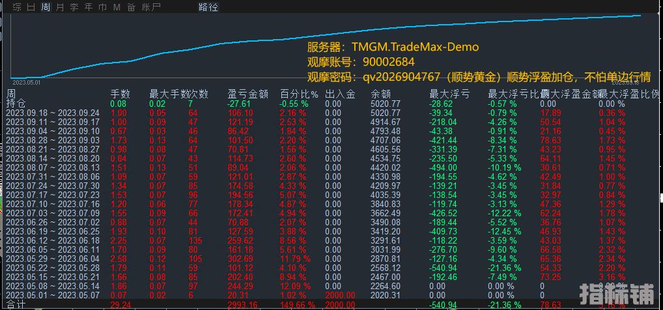Click the 最大浮亏 column header
The image size is (663, 310).
(449, 94)
